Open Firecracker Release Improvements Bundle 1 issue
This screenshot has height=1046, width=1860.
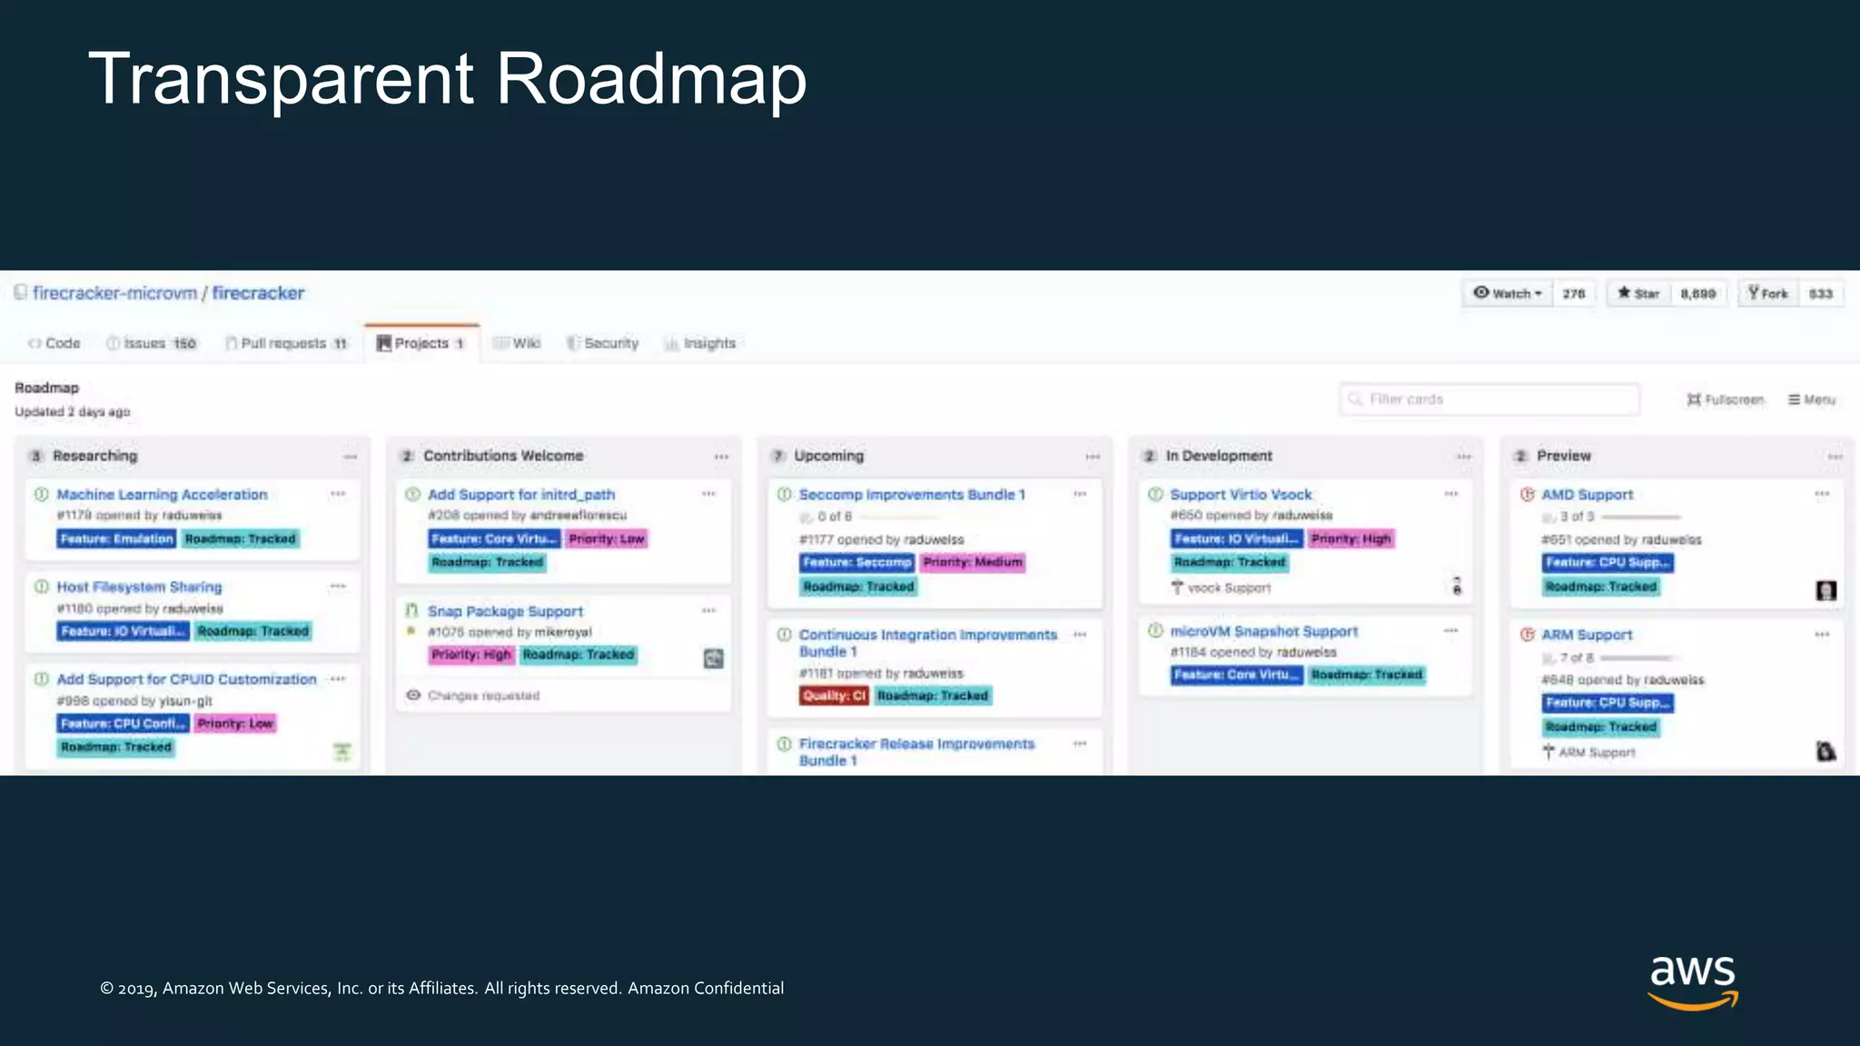[916, 752]
